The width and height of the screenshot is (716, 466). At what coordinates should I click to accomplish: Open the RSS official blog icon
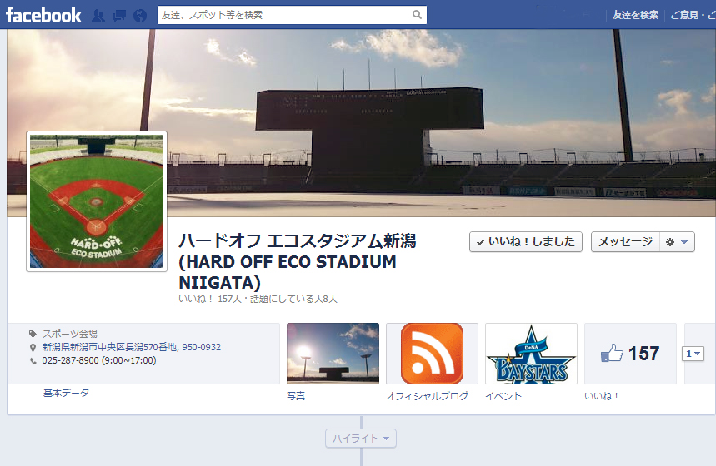click(432, 354)
